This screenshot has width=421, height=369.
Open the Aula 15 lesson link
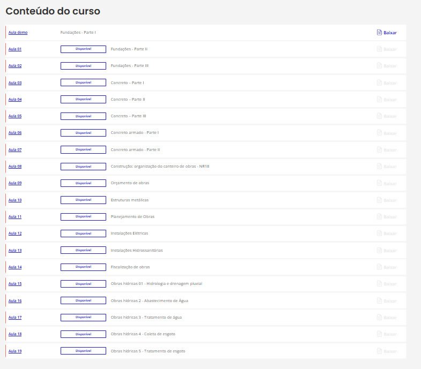tap(15, 284)
